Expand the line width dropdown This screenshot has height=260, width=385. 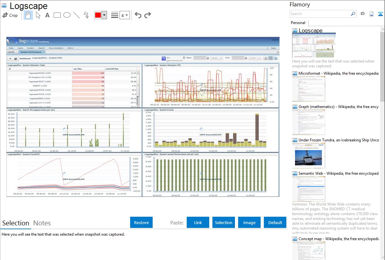point(127,15)
